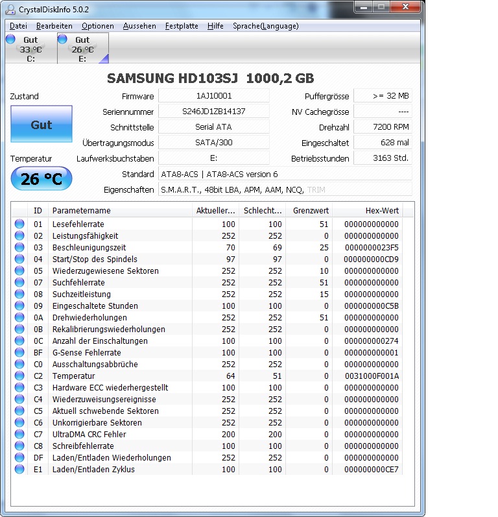Click status orb beside Schreibfehlerrate
This screenshot has height=517, width=498.
pos(19,446)
